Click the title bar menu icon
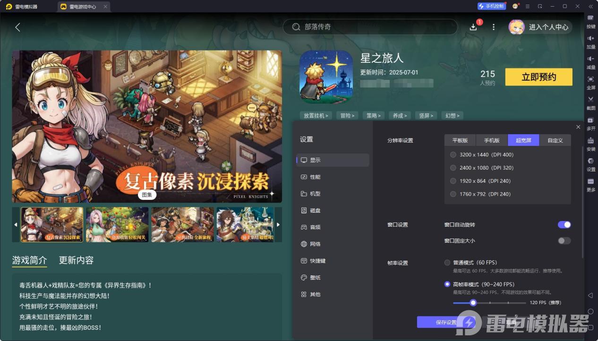Image resolution: width=598 pixels, height=341 pixels. (528, 6)
